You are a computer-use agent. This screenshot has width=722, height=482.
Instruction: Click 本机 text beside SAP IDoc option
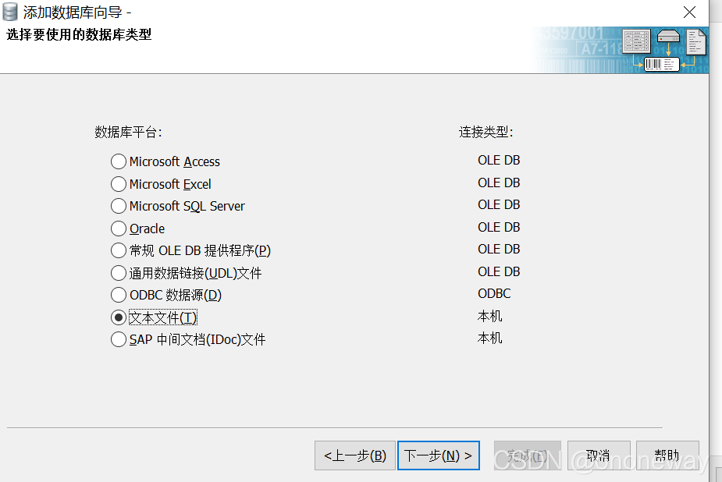(490, 338)
